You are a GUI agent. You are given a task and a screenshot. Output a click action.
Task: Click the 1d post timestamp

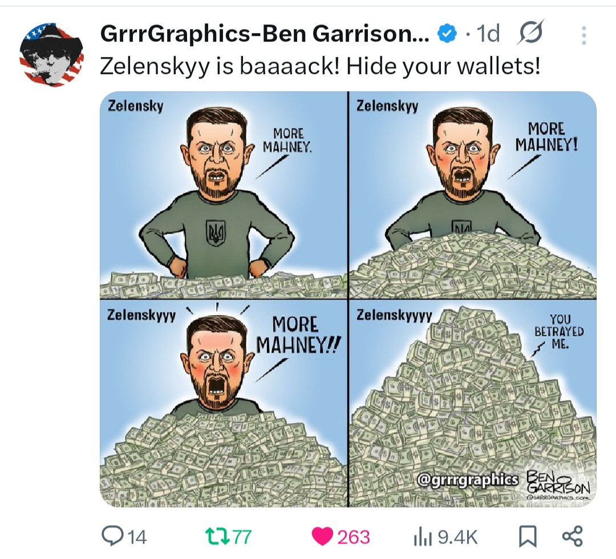click(488, 34)
